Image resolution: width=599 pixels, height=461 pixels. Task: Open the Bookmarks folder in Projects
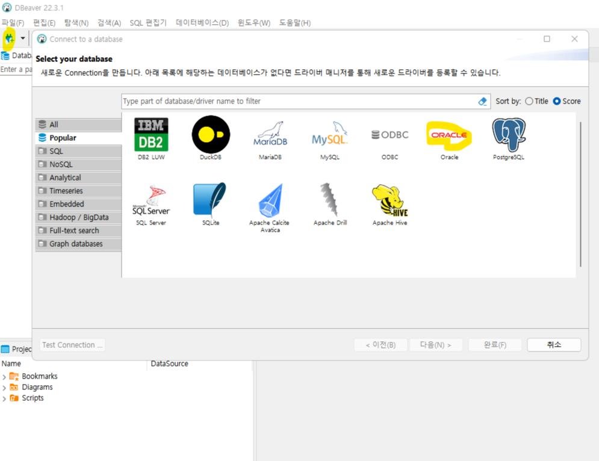pyautogui.click(x=39, y=376)
